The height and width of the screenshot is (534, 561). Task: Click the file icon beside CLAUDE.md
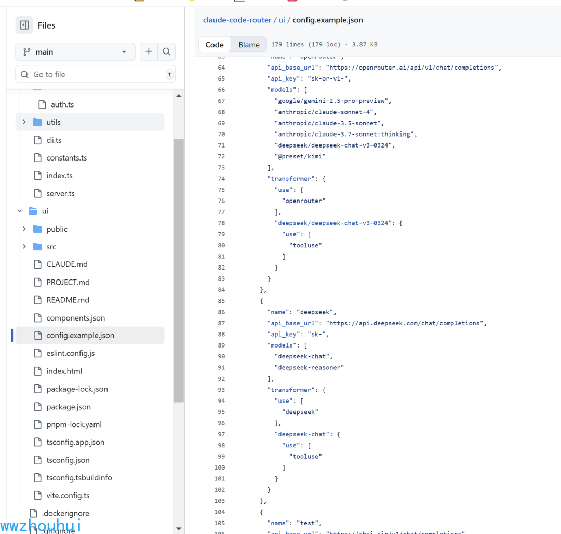click(37, 264)
